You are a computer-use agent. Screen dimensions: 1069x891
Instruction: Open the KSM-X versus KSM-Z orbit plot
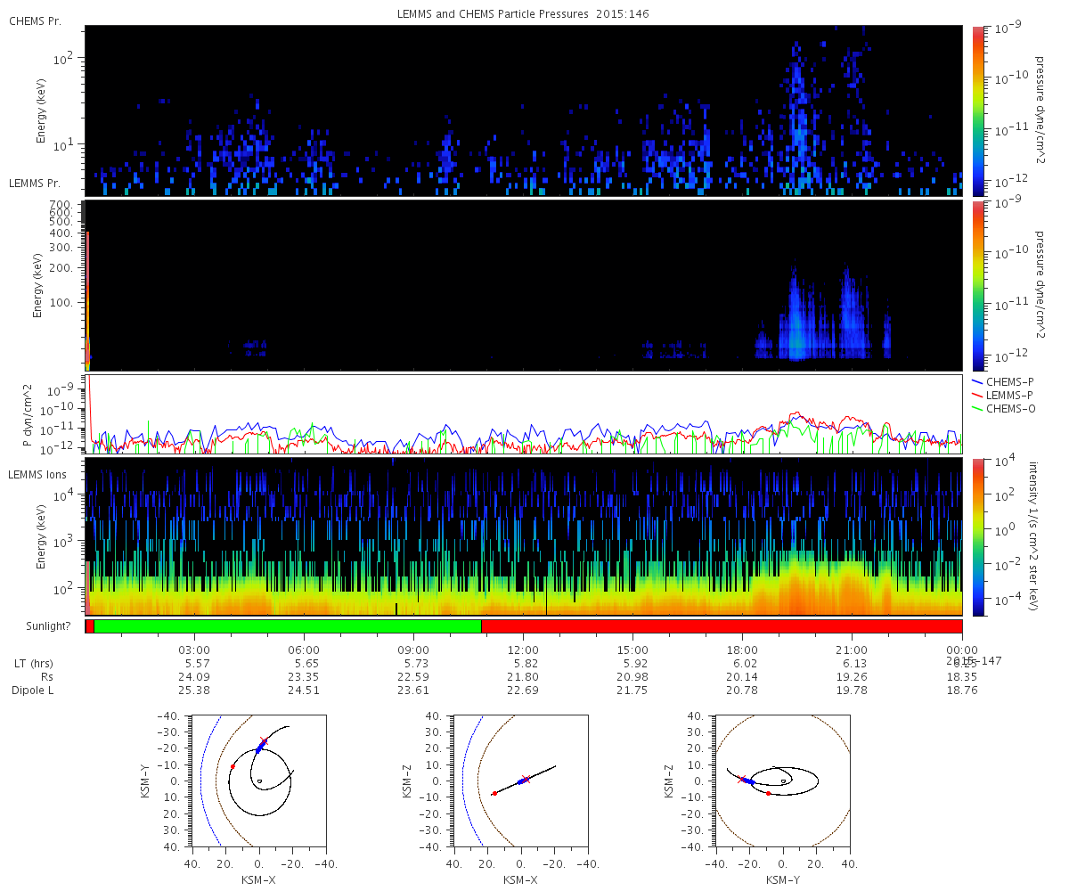tap(520, 780)
